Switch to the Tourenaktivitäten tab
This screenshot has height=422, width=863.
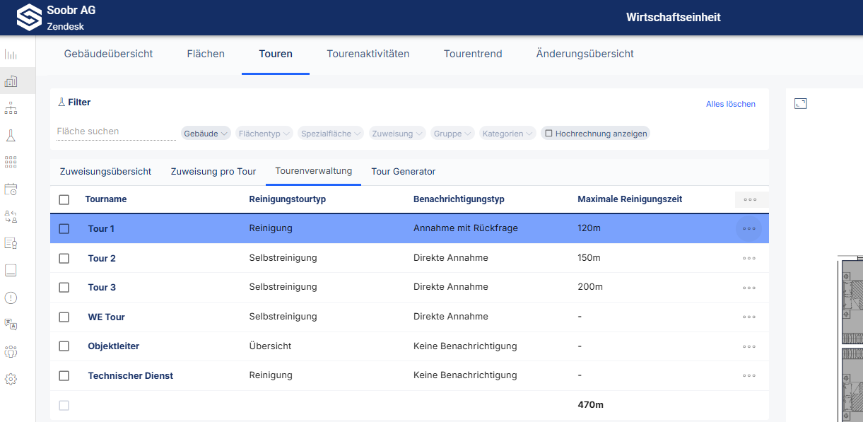(368, 54)
